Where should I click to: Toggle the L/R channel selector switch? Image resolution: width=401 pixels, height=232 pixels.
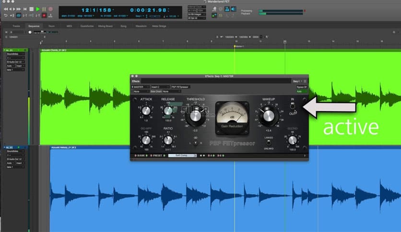coord(196,143)
